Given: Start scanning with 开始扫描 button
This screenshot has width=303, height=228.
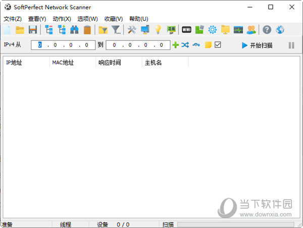Looking at the screenshot, I should 257,45.
